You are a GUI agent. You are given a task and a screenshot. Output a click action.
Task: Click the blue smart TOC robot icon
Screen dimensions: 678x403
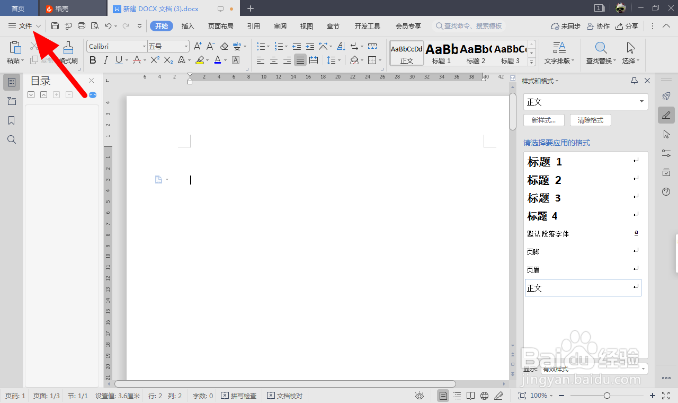[93, 95]
